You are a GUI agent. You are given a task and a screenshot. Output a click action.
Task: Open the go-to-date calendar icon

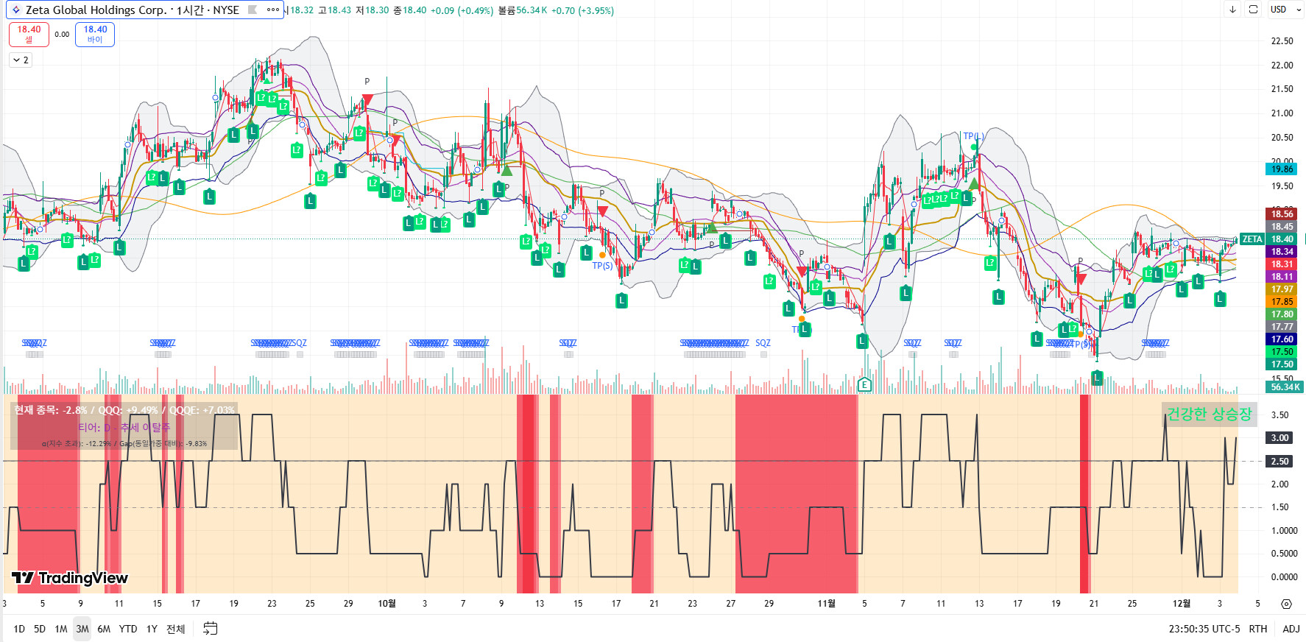coord(211,629)
